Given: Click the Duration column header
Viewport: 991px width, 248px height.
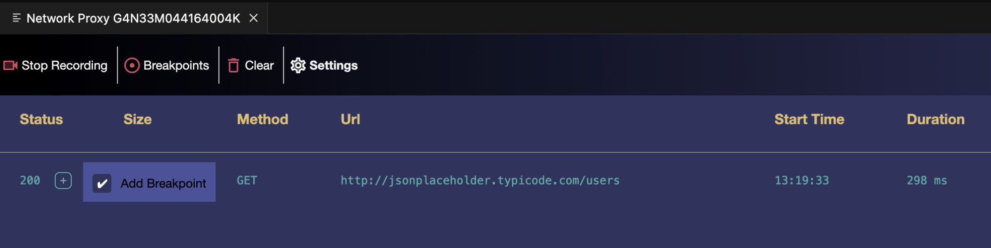Looking at the screenshot, I should (935, 120).
